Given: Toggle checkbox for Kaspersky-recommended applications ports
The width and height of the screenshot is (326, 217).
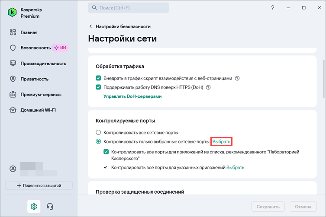Looking at the screenshot, I should (106, 152).
